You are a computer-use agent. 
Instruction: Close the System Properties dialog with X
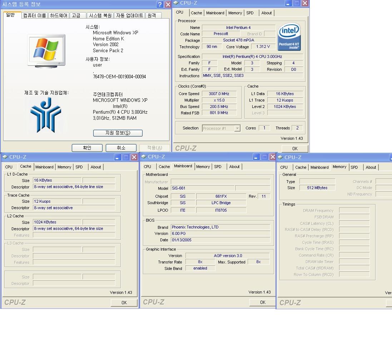tap(168, 4)
